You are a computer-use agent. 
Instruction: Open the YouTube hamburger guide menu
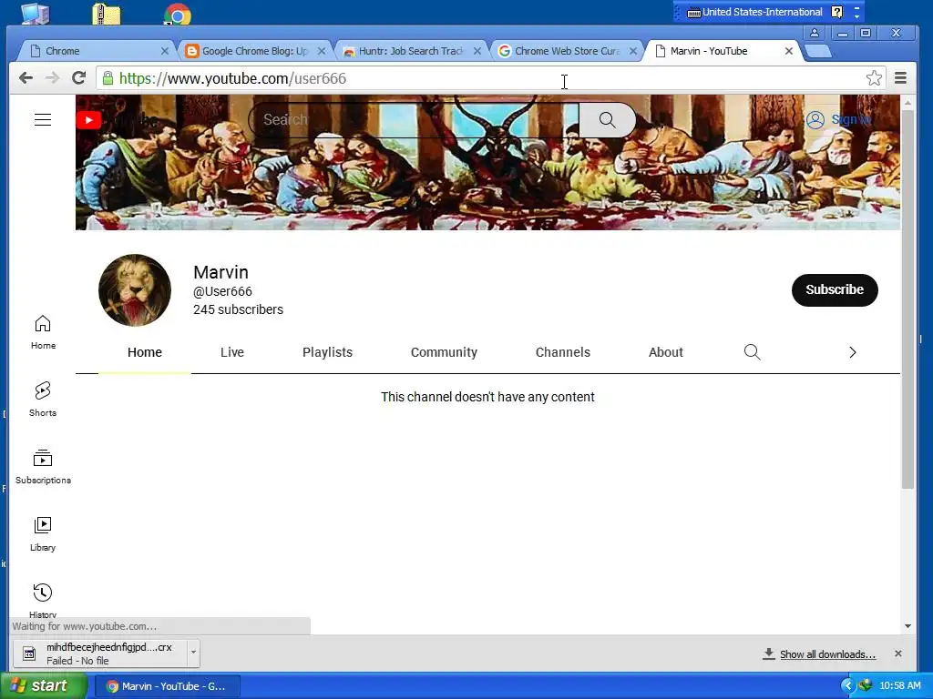(x=43, y=120)
